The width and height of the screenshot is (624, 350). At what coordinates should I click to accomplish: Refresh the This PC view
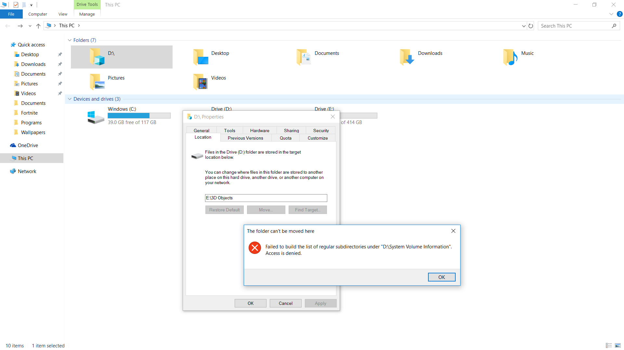tap(531, 26)
